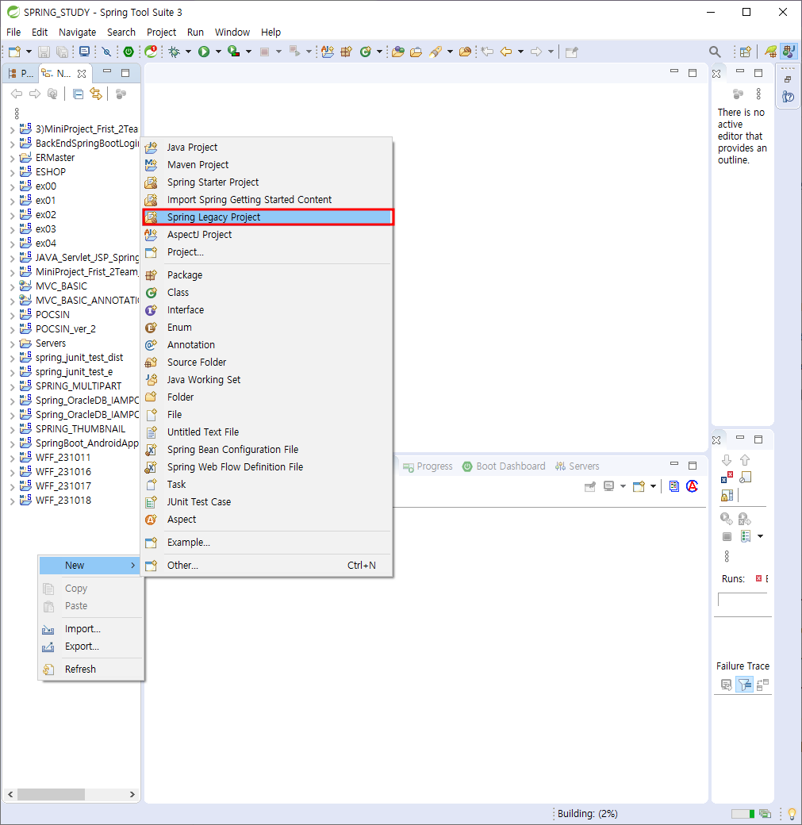Open the Window menu

coord(232,32)
